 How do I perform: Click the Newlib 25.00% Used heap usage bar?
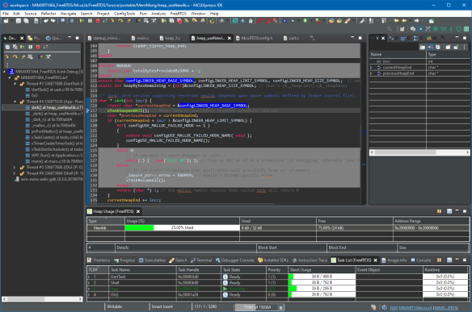(x=182, y=228)
